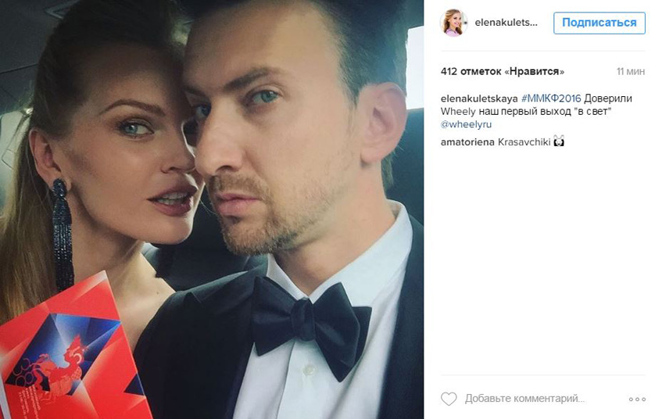Click the rabbit emoji in the comment

coord(559,141)
